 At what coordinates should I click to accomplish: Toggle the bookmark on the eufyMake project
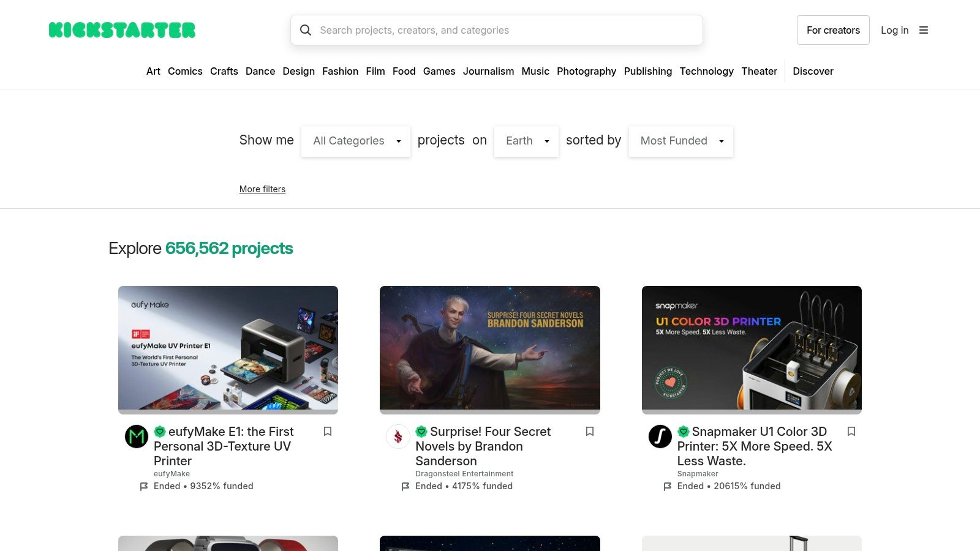click(x=328, y=432)
